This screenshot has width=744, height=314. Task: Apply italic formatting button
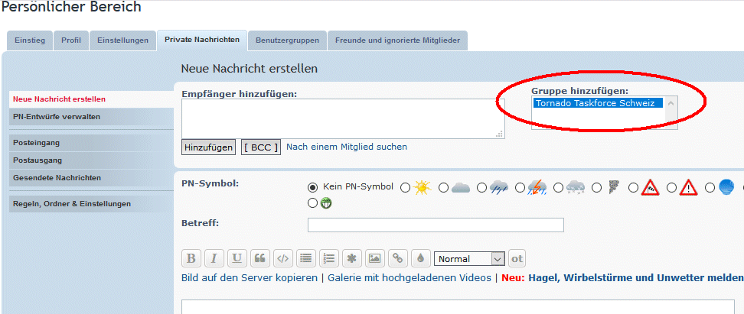click(x=214, y=258)
